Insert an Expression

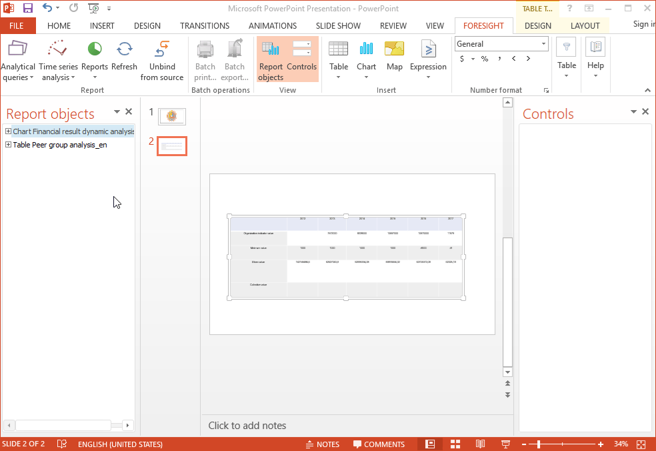tap(428, 56)
